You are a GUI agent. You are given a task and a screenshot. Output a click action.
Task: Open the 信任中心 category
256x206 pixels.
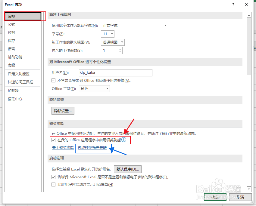[x=15, y=99]
